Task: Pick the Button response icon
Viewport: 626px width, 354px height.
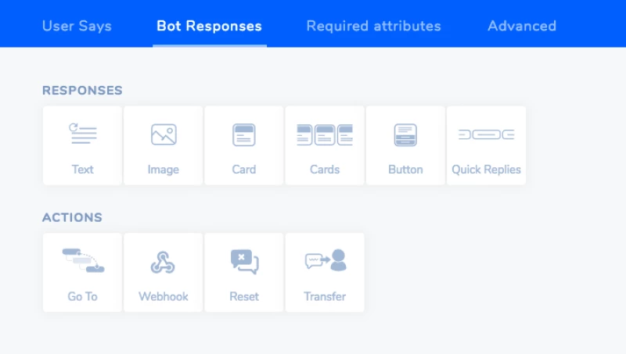Action: tap(405, 134)
